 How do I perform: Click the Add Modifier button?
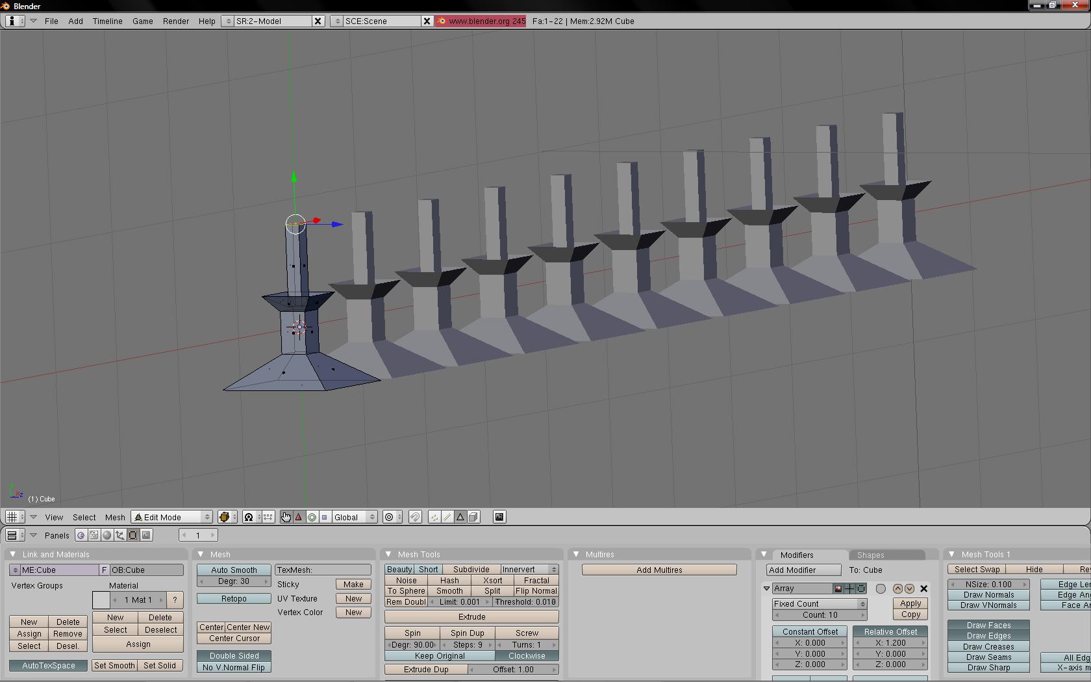coord(804,570)
